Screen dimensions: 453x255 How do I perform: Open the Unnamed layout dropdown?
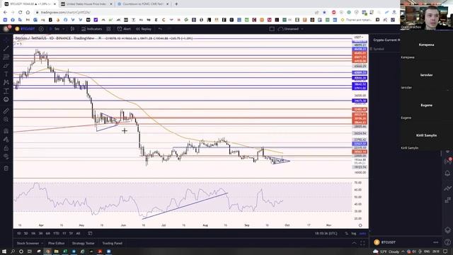pos(291,29)
